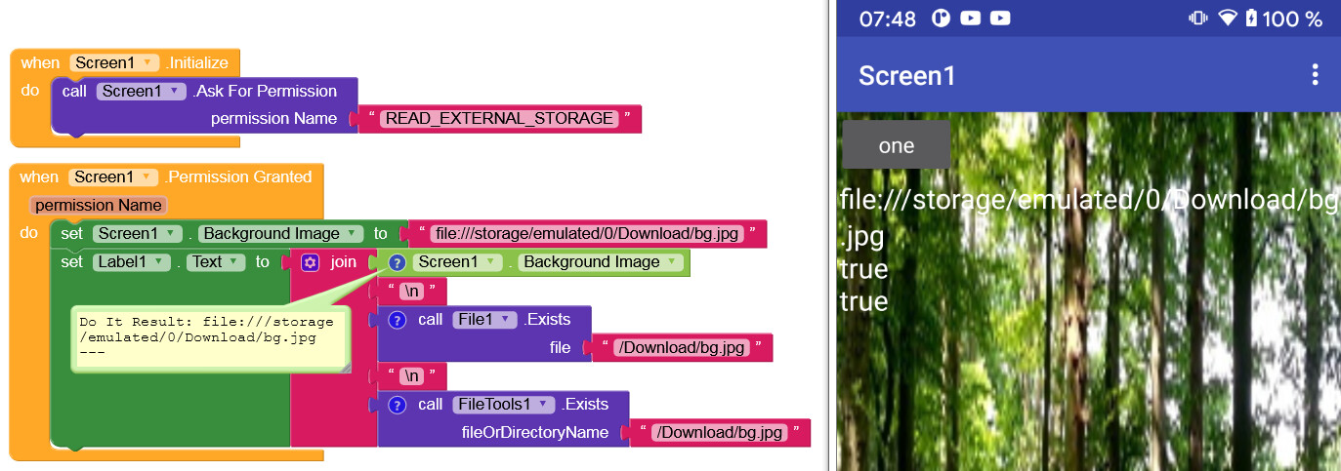Tap the circular P notification icon

pos(942,19)
